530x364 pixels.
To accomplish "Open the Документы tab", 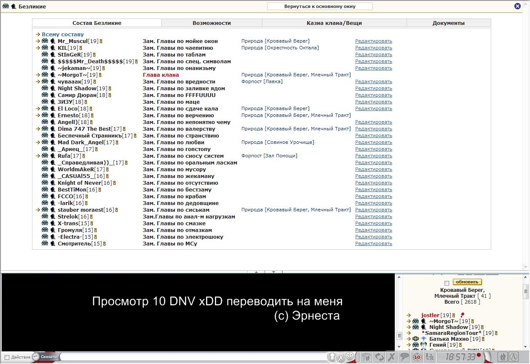I will point(449,23).
